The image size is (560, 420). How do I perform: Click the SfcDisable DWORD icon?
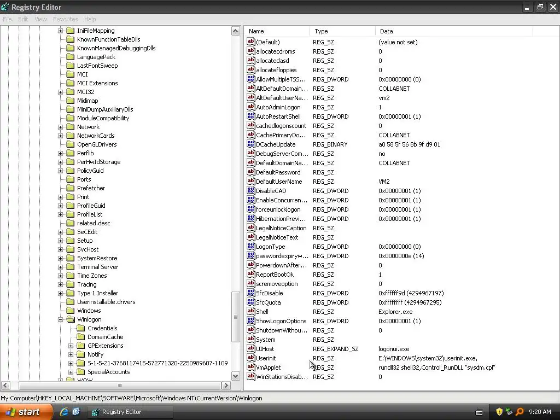[x=250, y=293]
